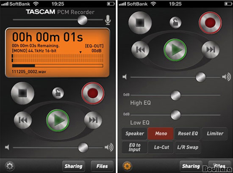Start recording on the left screen
The image size is (233, 173).
(x=93, y=93)
